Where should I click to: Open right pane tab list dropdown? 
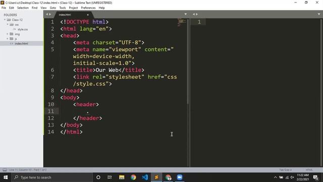[319, 14]
